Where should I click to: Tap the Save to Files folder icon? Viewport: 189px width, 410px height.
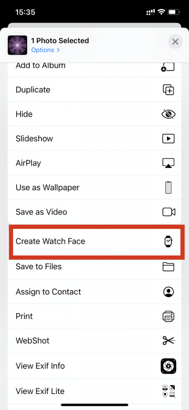168,267
